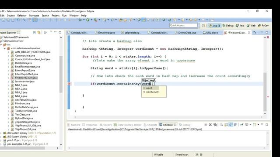This screenshot has width=280, height=157.
Task: Toggle Show Console on standard error change
Action: pos(235,125)
